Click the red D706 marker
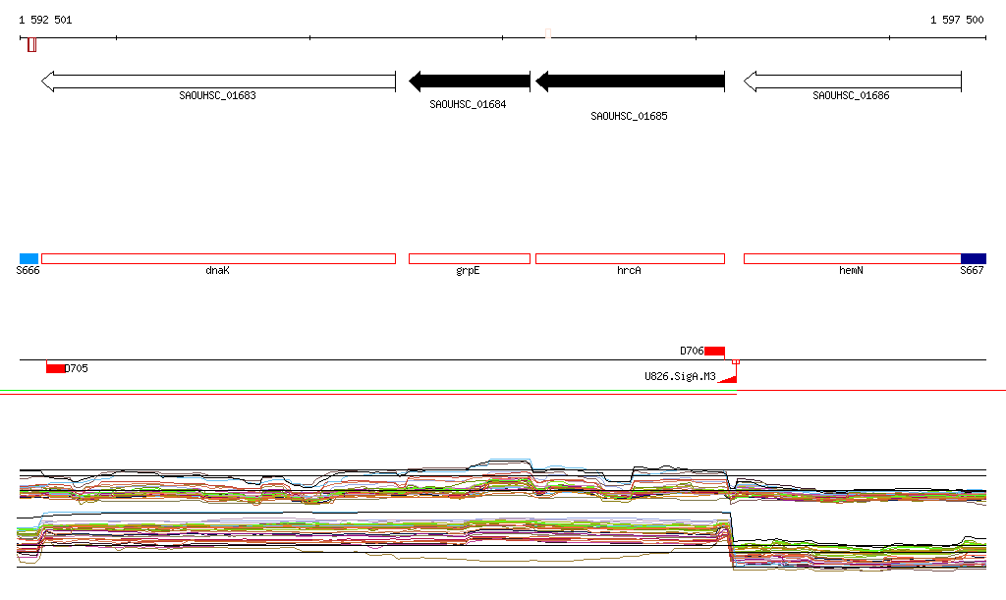Viewport: 1006px width, 600px height. point(715,352)
